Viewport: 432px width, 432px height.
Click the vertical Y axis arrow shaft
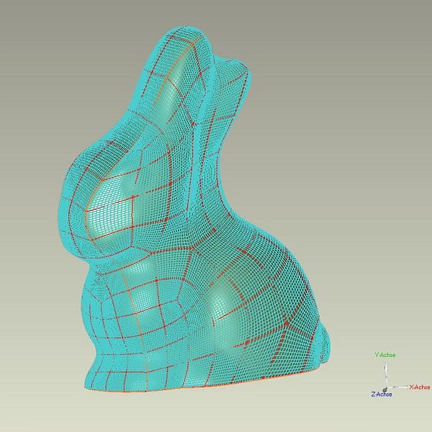386,374
